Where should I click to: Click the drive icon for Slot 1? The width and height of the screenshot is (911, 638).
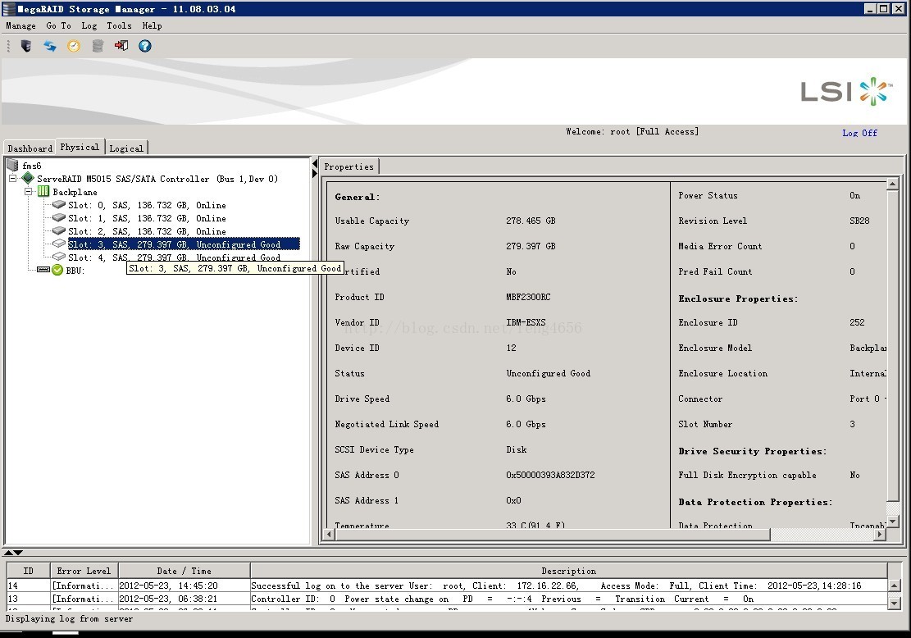point(59,217)
